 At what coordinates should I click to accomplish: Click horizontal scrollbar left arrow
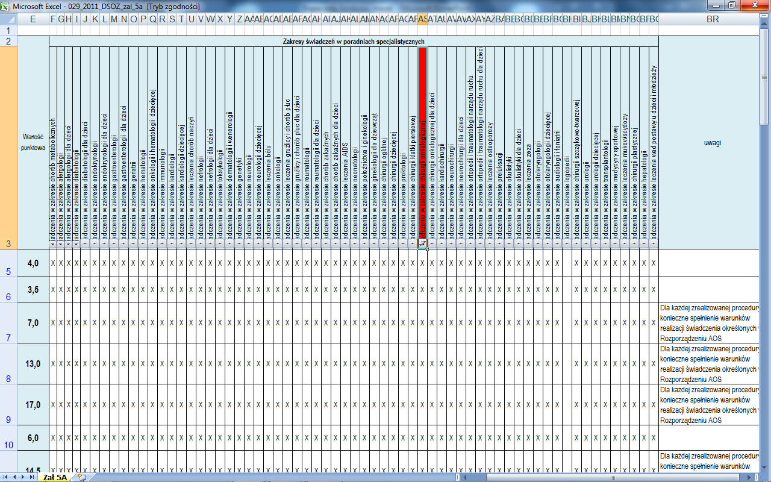tap(466, 477)
